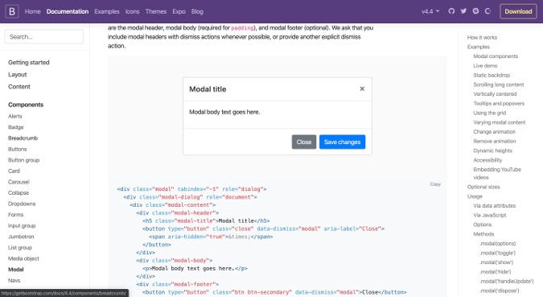Viewport: 543px width, 297px height.
Task: Open the GitHub icon link
Action: [451, 11]
